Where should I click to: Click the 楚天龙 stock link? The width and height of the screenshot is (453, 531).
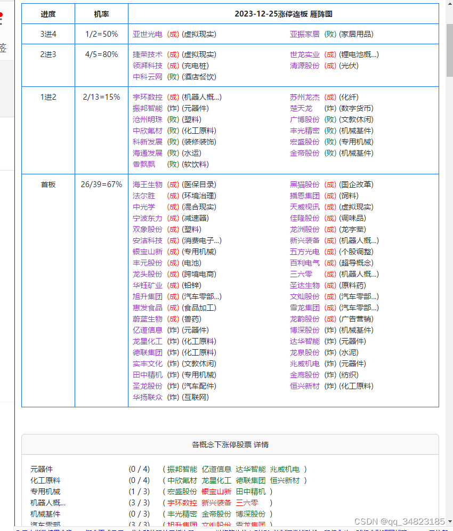(x=301, y=108)
